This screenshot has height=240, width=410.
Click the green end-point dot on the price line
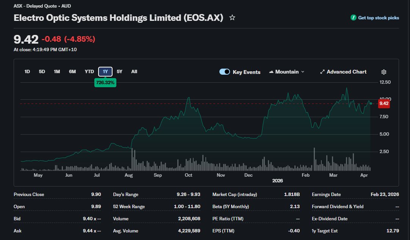371,104
